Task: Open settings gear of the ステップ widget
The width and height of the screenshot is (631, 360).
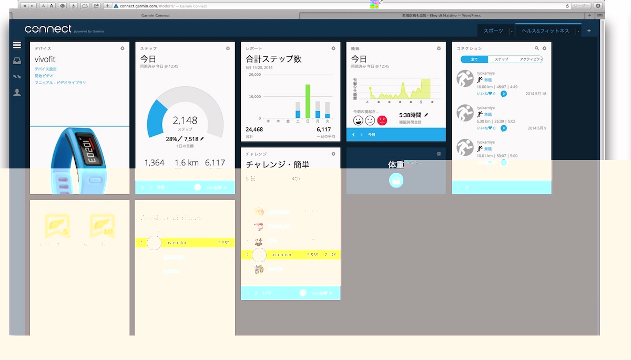Action: click(x=228, y=48)
